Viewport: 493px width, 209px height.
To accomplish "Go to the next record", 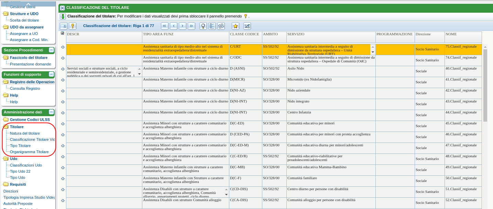I will 183,26.
